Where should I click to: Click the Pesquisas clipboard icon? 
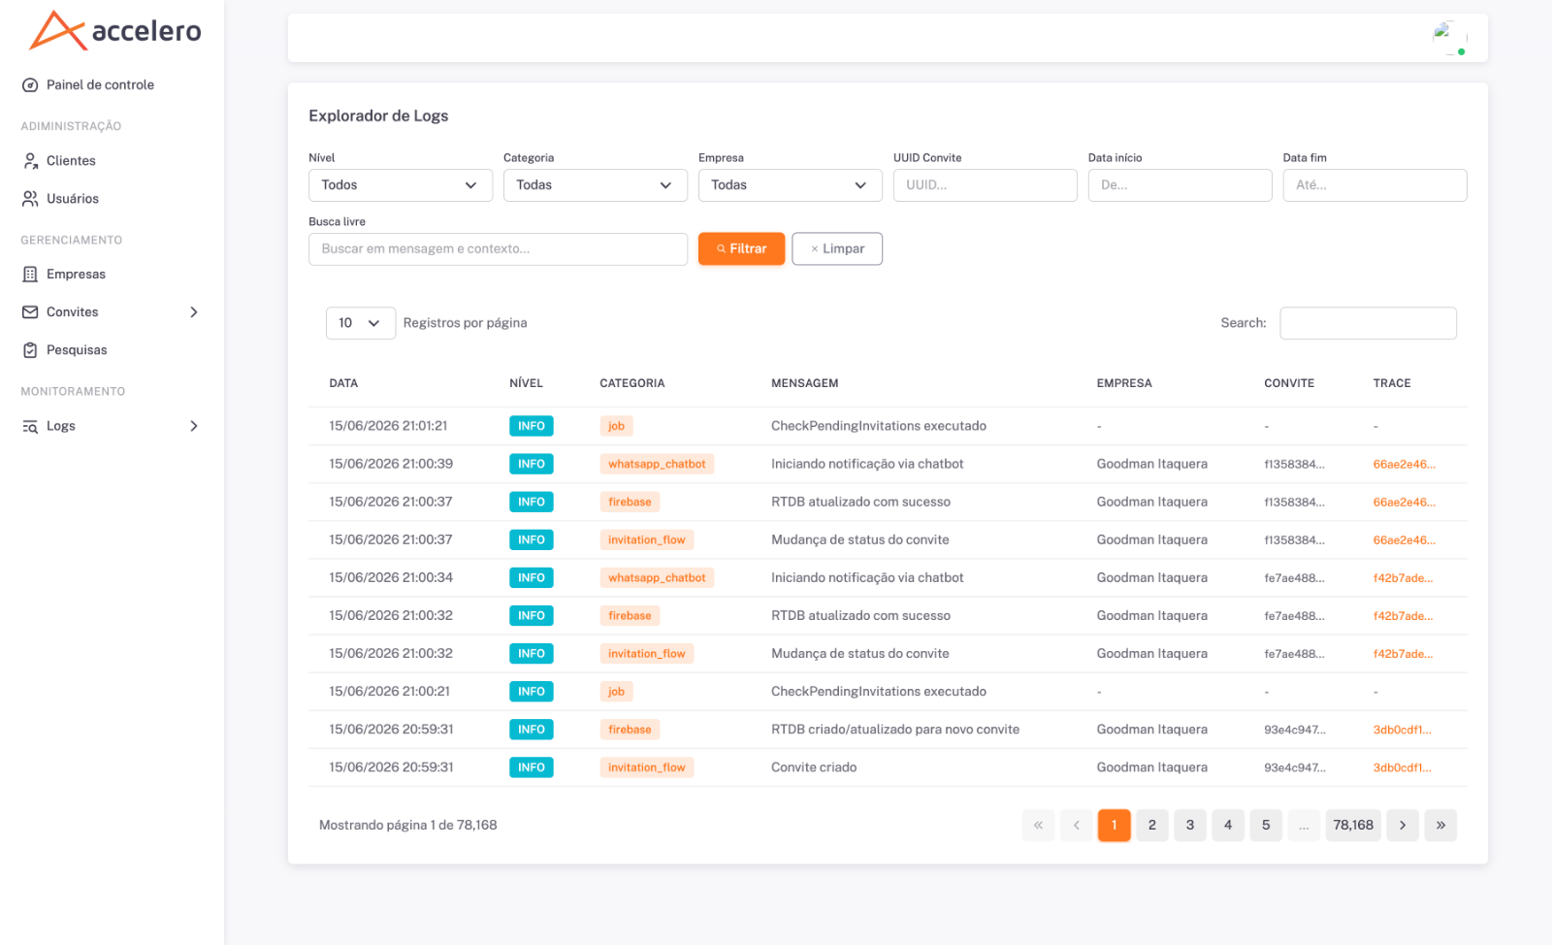(x=30, y=350)
